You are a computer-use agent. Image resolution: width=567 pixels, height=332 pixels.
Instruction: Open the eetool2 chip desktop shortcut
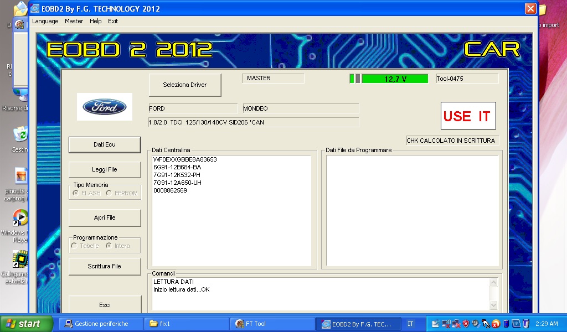point(20,259)
